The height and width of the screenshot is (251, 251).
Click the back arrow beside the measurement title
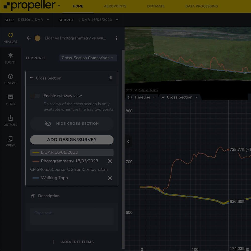coord(29,38)
